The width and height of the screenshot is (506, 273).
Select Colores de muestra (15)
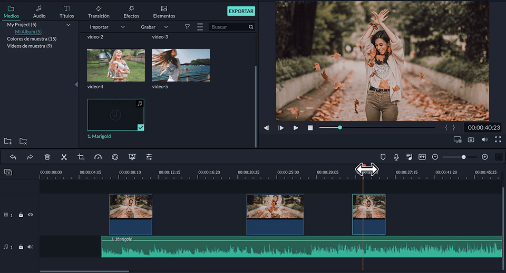32,38
